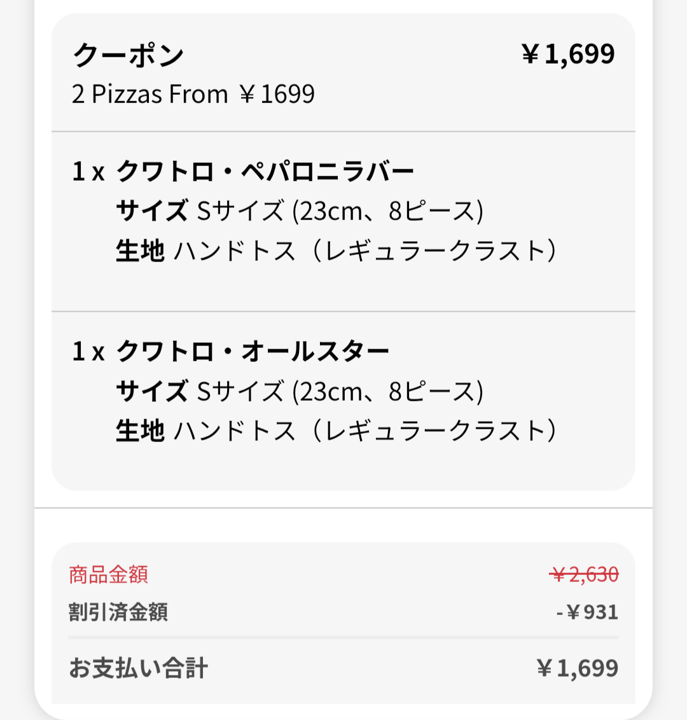
Task: Select the 2 Pizzas From ¥1699 coupon text
Action: 193,94
